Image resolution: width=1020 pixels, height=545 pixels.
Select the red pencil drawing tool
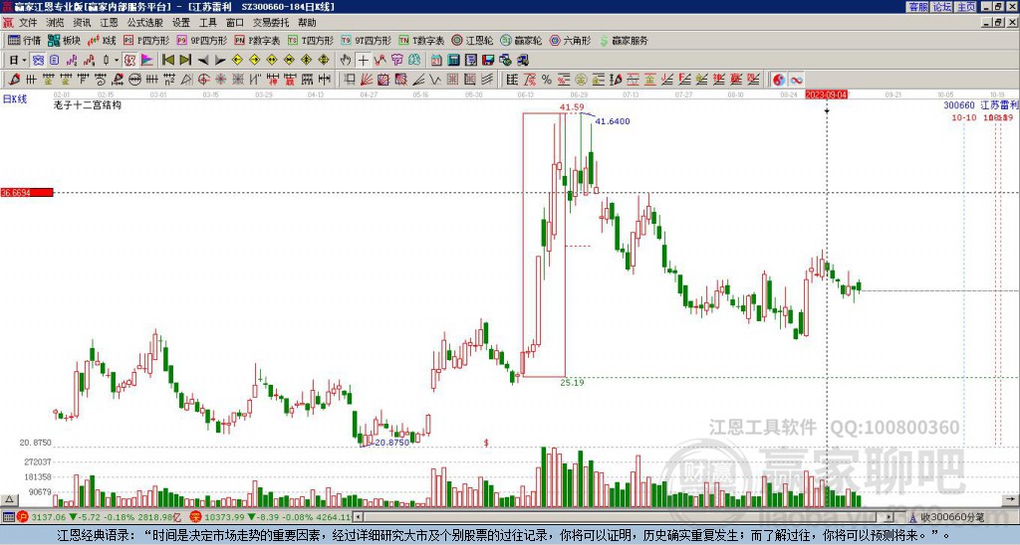pos(14,80)
